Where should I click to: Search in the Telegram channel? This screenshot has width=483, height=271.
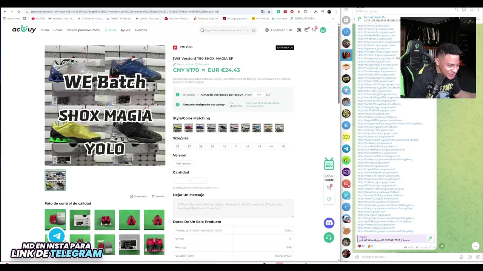[x=456, y=9]
